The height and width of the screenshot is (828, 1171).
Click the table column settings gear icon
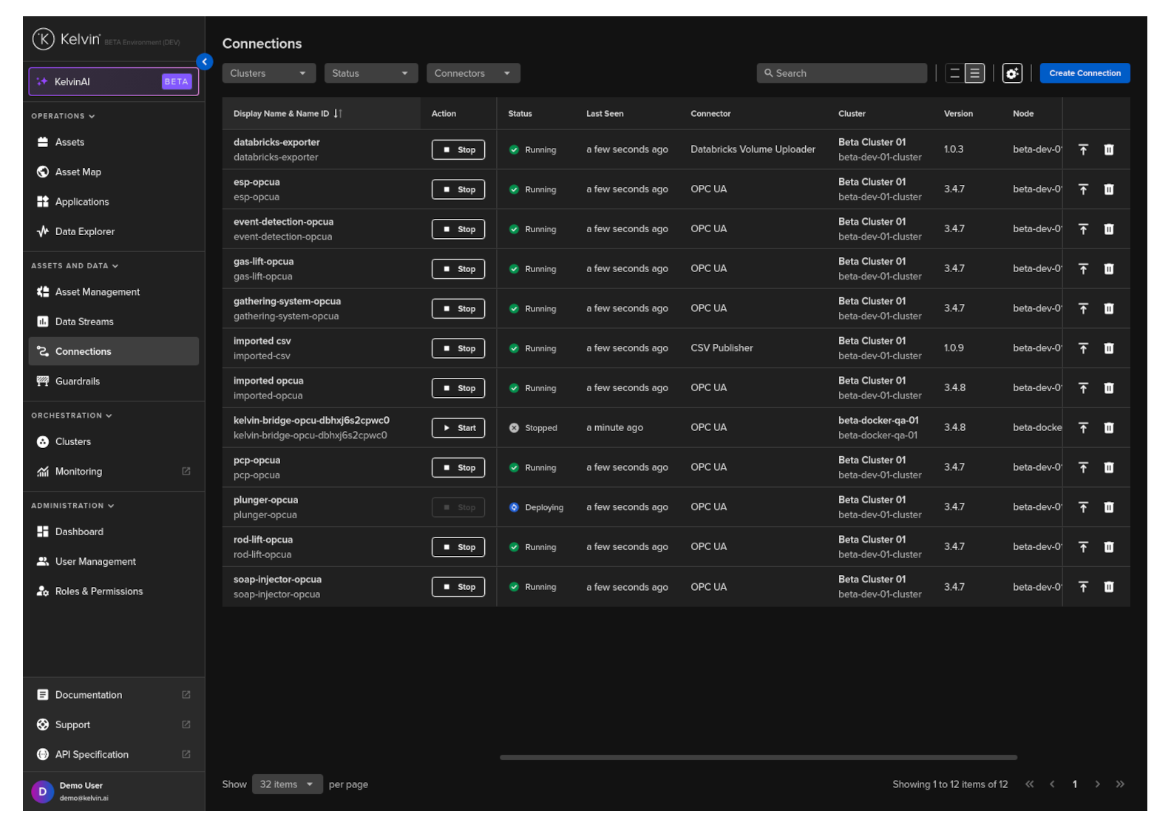1012,73
